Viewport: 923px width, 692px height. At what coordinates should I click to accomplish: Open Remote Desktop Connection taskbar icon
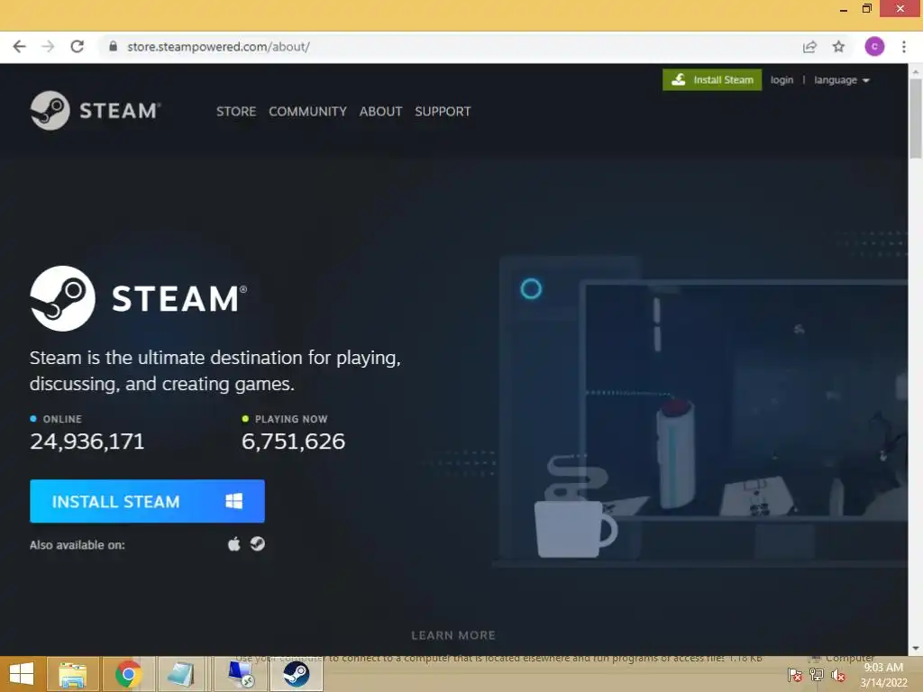click(240, 674)
